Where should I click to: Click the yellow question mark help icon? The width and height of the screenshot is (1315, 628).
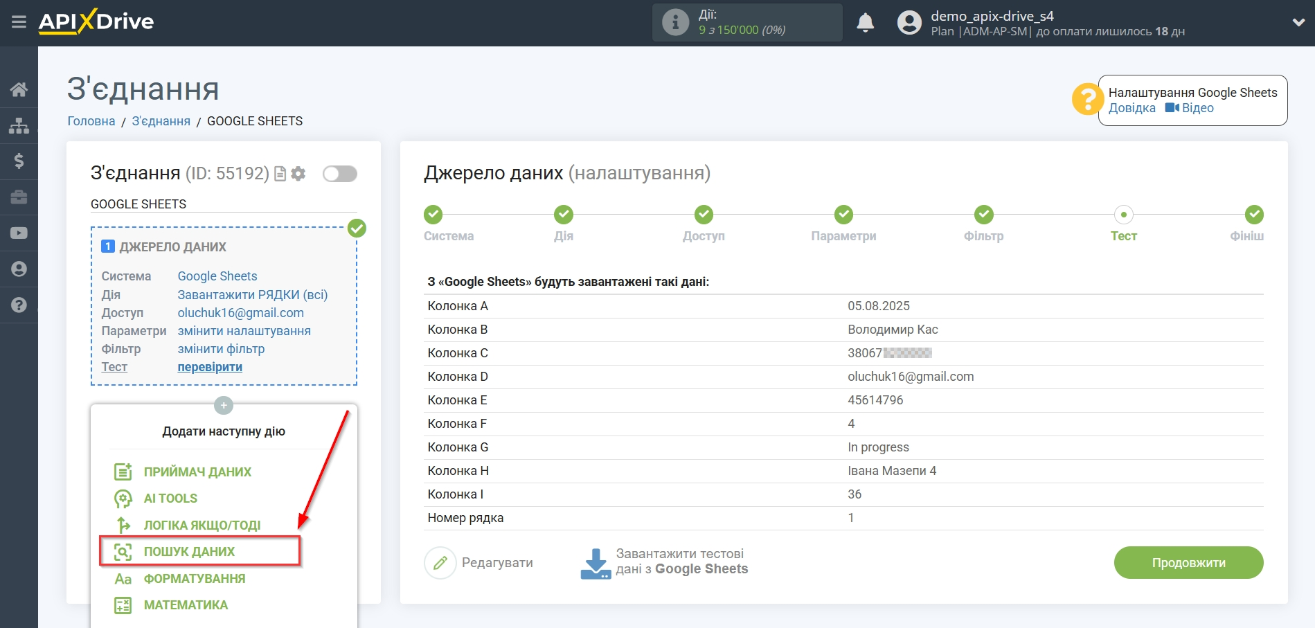pyautogui.click(x=1087, y=99)
